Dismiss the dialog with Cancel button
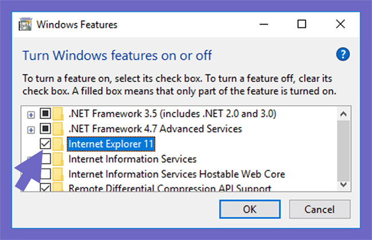 pos(319,209)
